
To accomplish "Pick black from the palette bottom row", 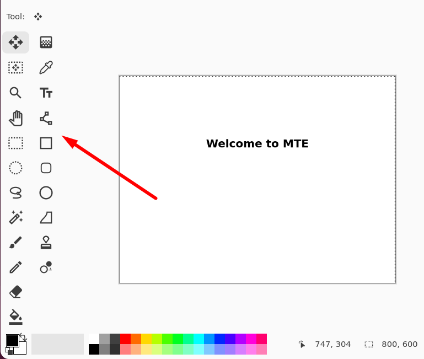I will [x=94, y=349].
